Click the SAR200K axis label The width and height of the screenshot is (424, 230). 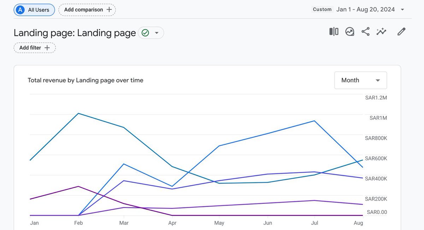pyautogui.click(x=376, y=199)
